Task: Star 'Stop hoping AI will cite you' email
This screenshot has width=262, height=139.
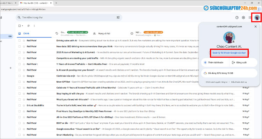Action: (24, 93)
